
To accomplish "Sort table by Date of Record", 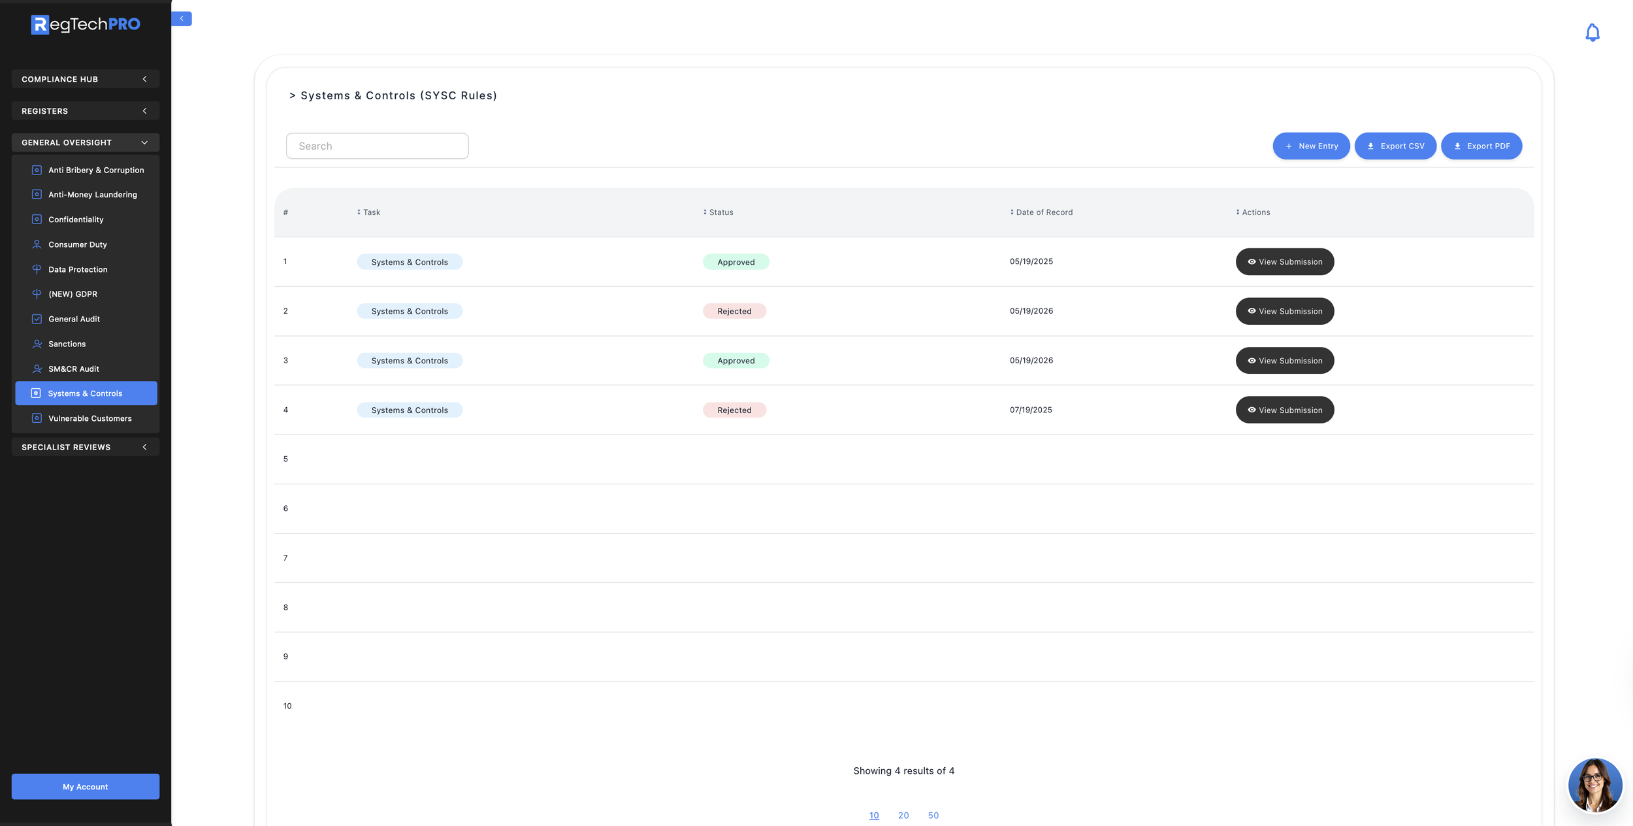I will point(1041,212).
